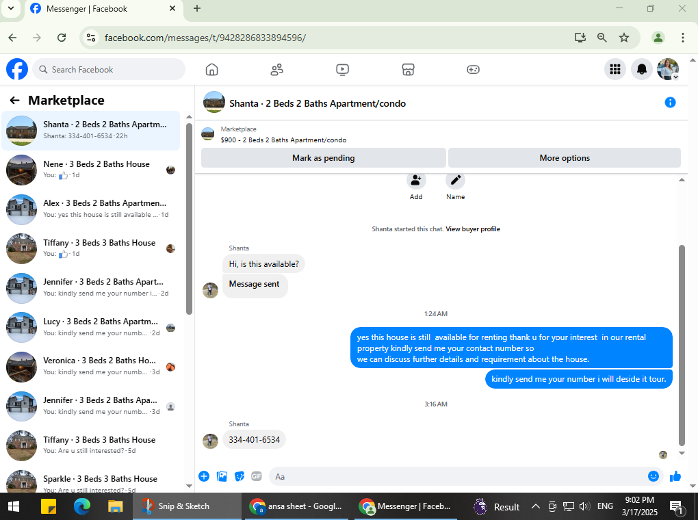The image size is (698, 520).
Task: Click the Facebook logo
Action: pyautogui.click(x=17, y=70)
